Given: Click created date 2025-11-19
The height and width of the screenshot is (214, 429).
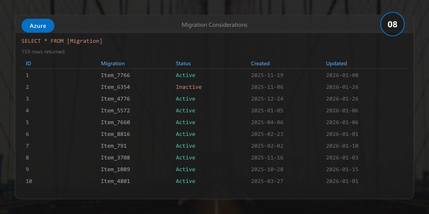Looking at the screenshot, I should pos(267,75).
